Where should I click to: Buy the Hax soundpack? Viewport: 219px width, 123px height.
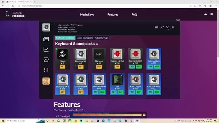(x=120, y=92)
